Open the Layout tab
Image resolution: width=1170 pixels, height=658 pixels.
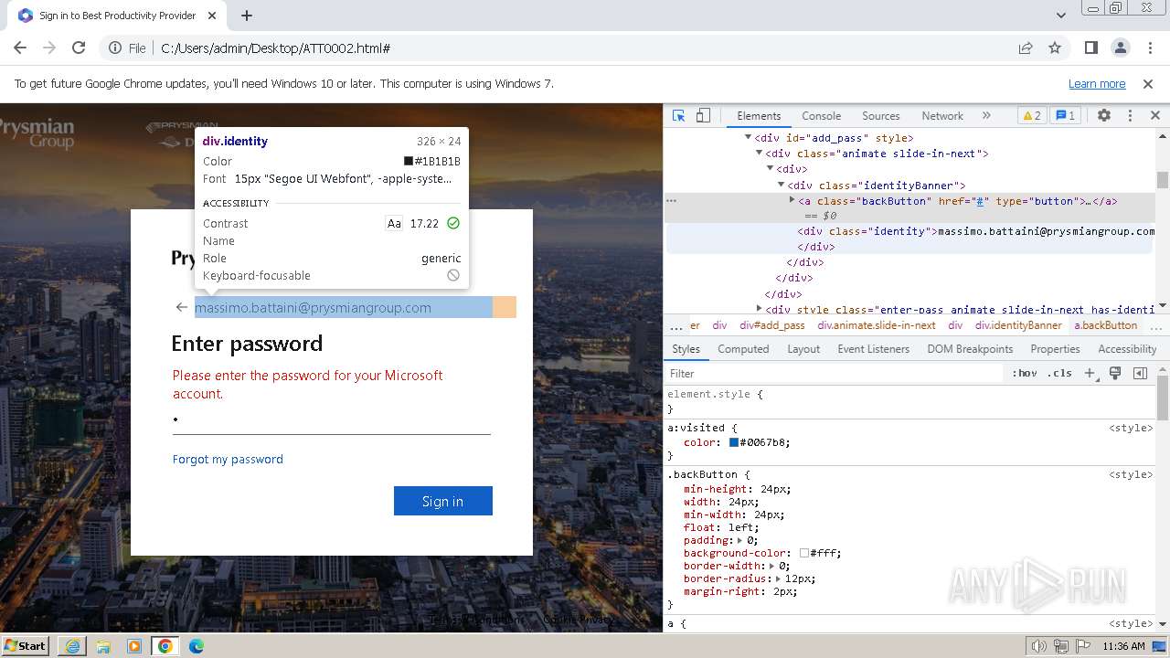[x=803, y=349]
